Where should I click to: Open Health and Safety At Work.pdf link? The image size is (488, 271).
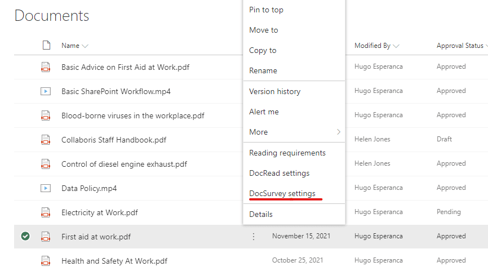[114, 261]
